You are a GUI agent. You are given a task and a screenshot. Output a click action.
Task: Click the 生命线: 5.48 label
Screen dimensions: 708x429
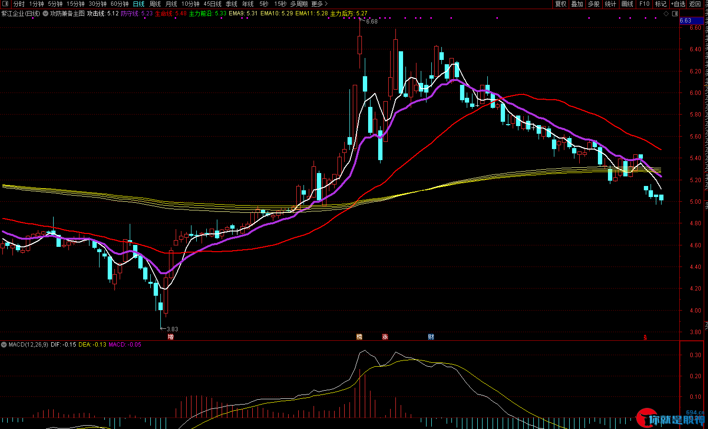[171, 14]
